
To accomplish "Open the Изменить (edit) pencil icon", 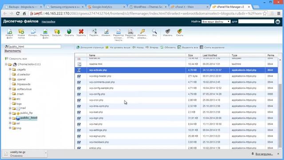I will click(106, 32).
